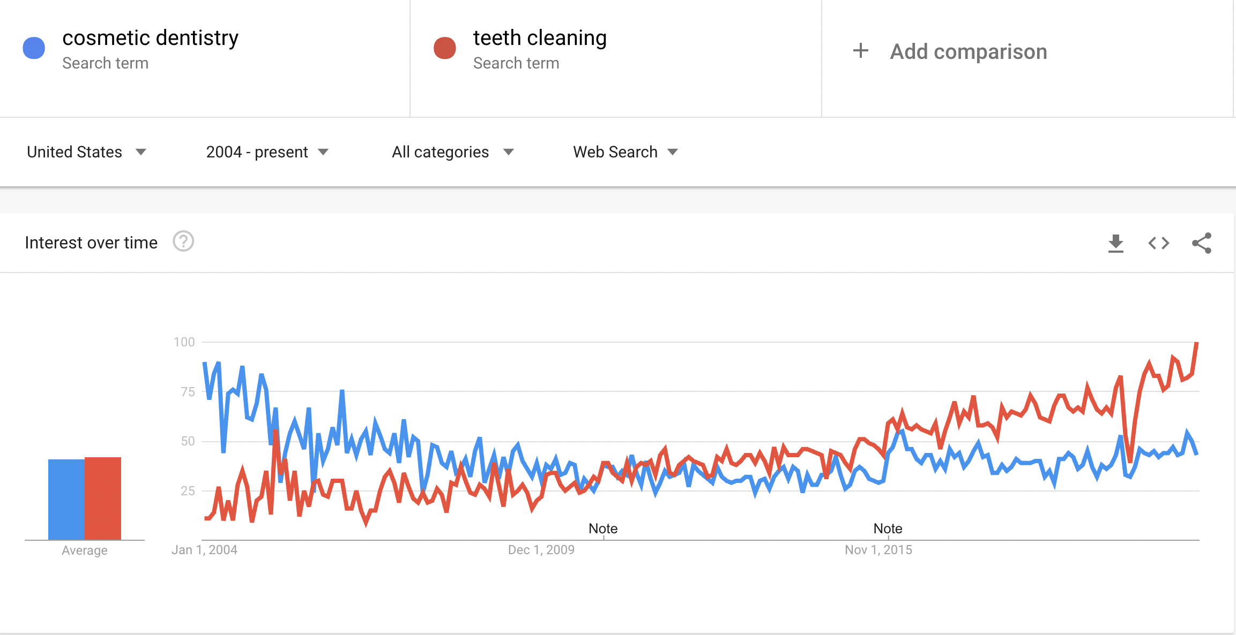The width and height of the screenshot is (1236, 635).
Task: Click the red average bar
Action: (x=103, y=498)
